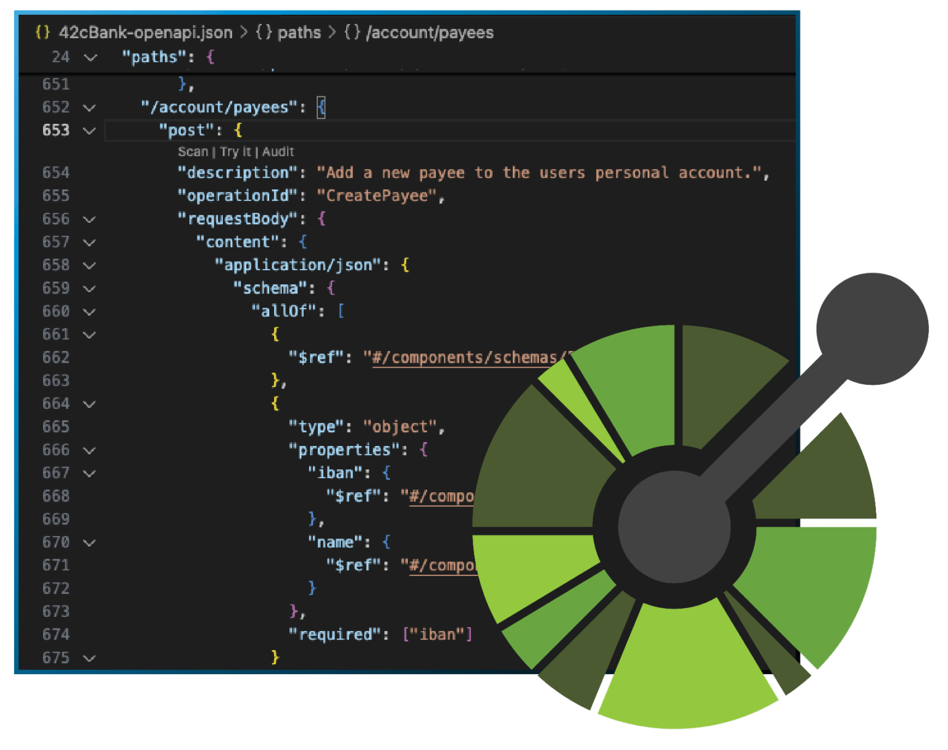Fold the content block at line 657

point(89,242)
